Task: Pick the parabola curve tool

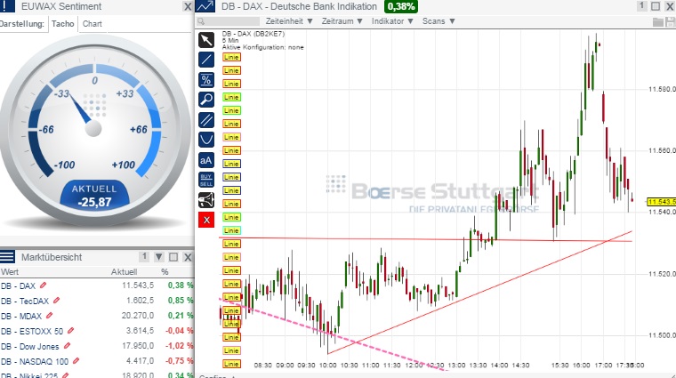Action: pos(206,140)
